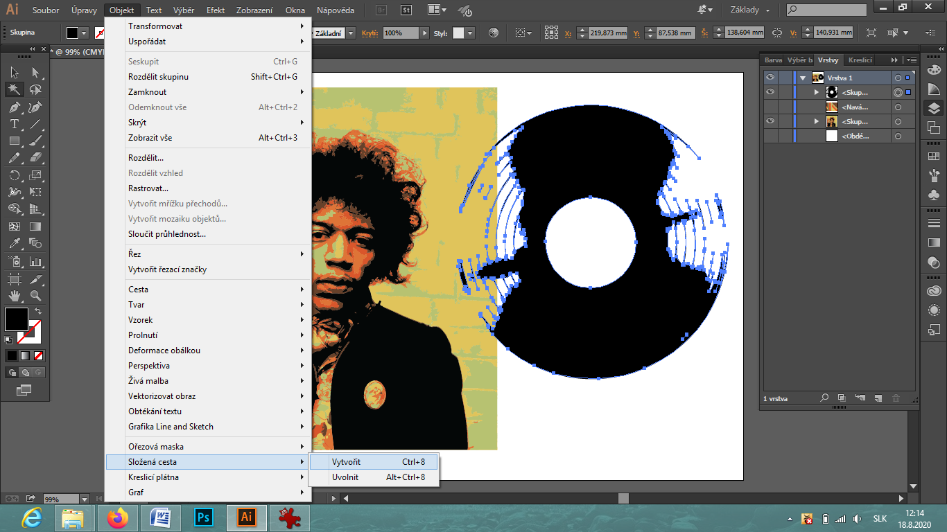The height and width of the screenshot is (532, 947).
Task: Choose Vytvořit in Složená cesta submenu
Action: pyautogui.click(x=346, y=462)
